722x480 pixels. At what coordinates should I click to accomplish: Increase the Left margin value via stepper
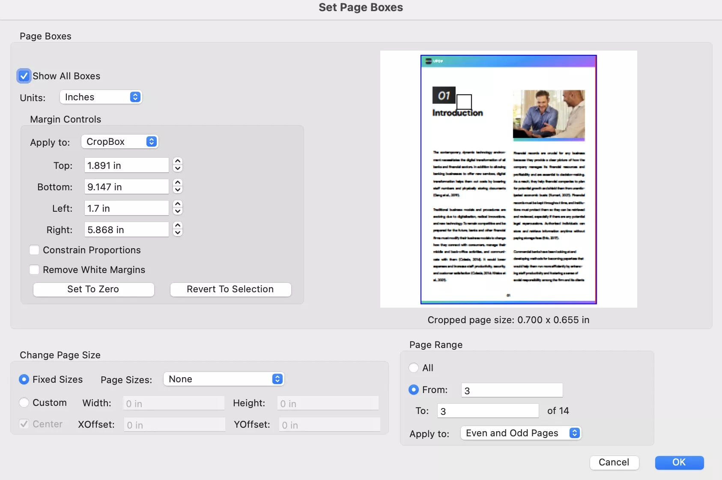(x=178, y=204)
